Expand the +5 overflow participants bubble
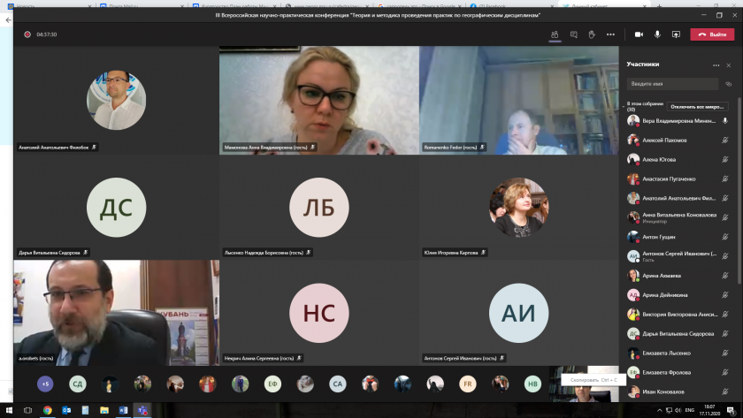 pyautogui.click(x=45, y=384)
